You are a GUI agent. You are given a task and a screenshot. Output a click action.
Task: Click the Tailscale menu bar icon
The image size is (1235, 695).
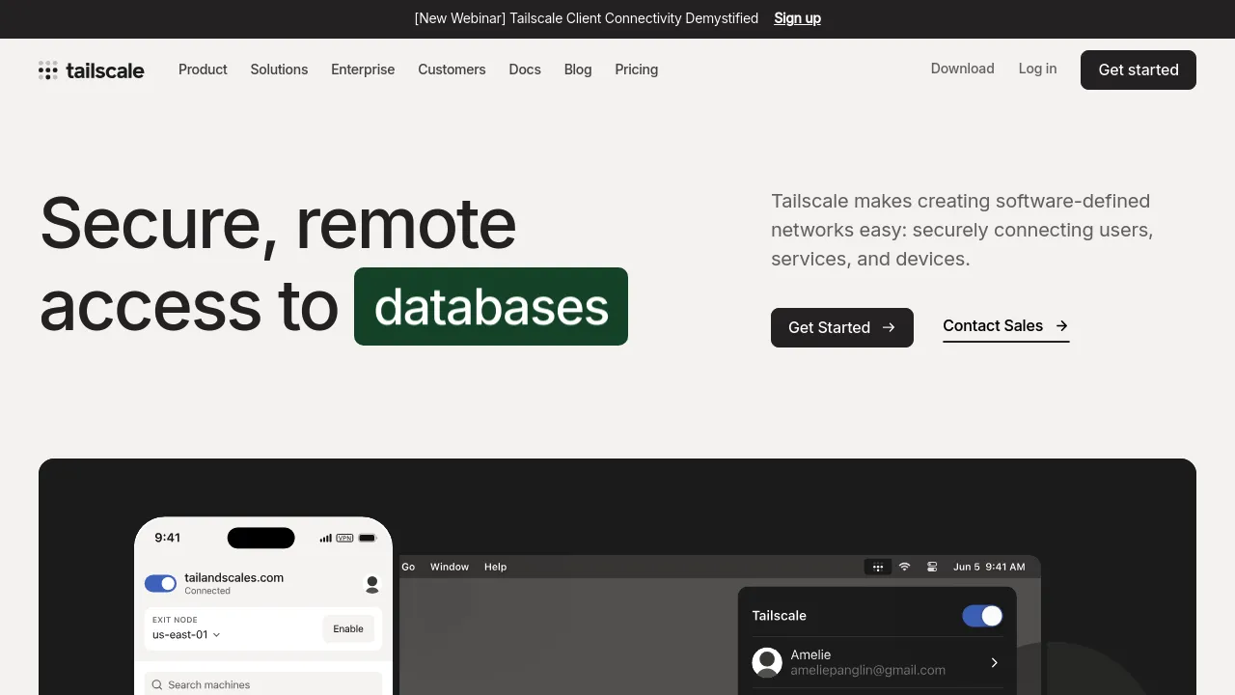click(878, 567)
